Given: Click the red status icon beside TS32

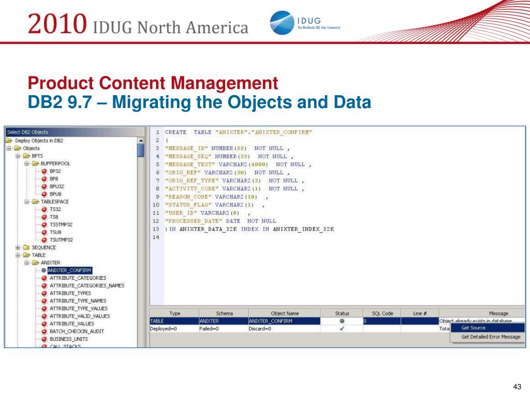Looking at the screenshot, I should pyautogui.click(x=44, y=209).
